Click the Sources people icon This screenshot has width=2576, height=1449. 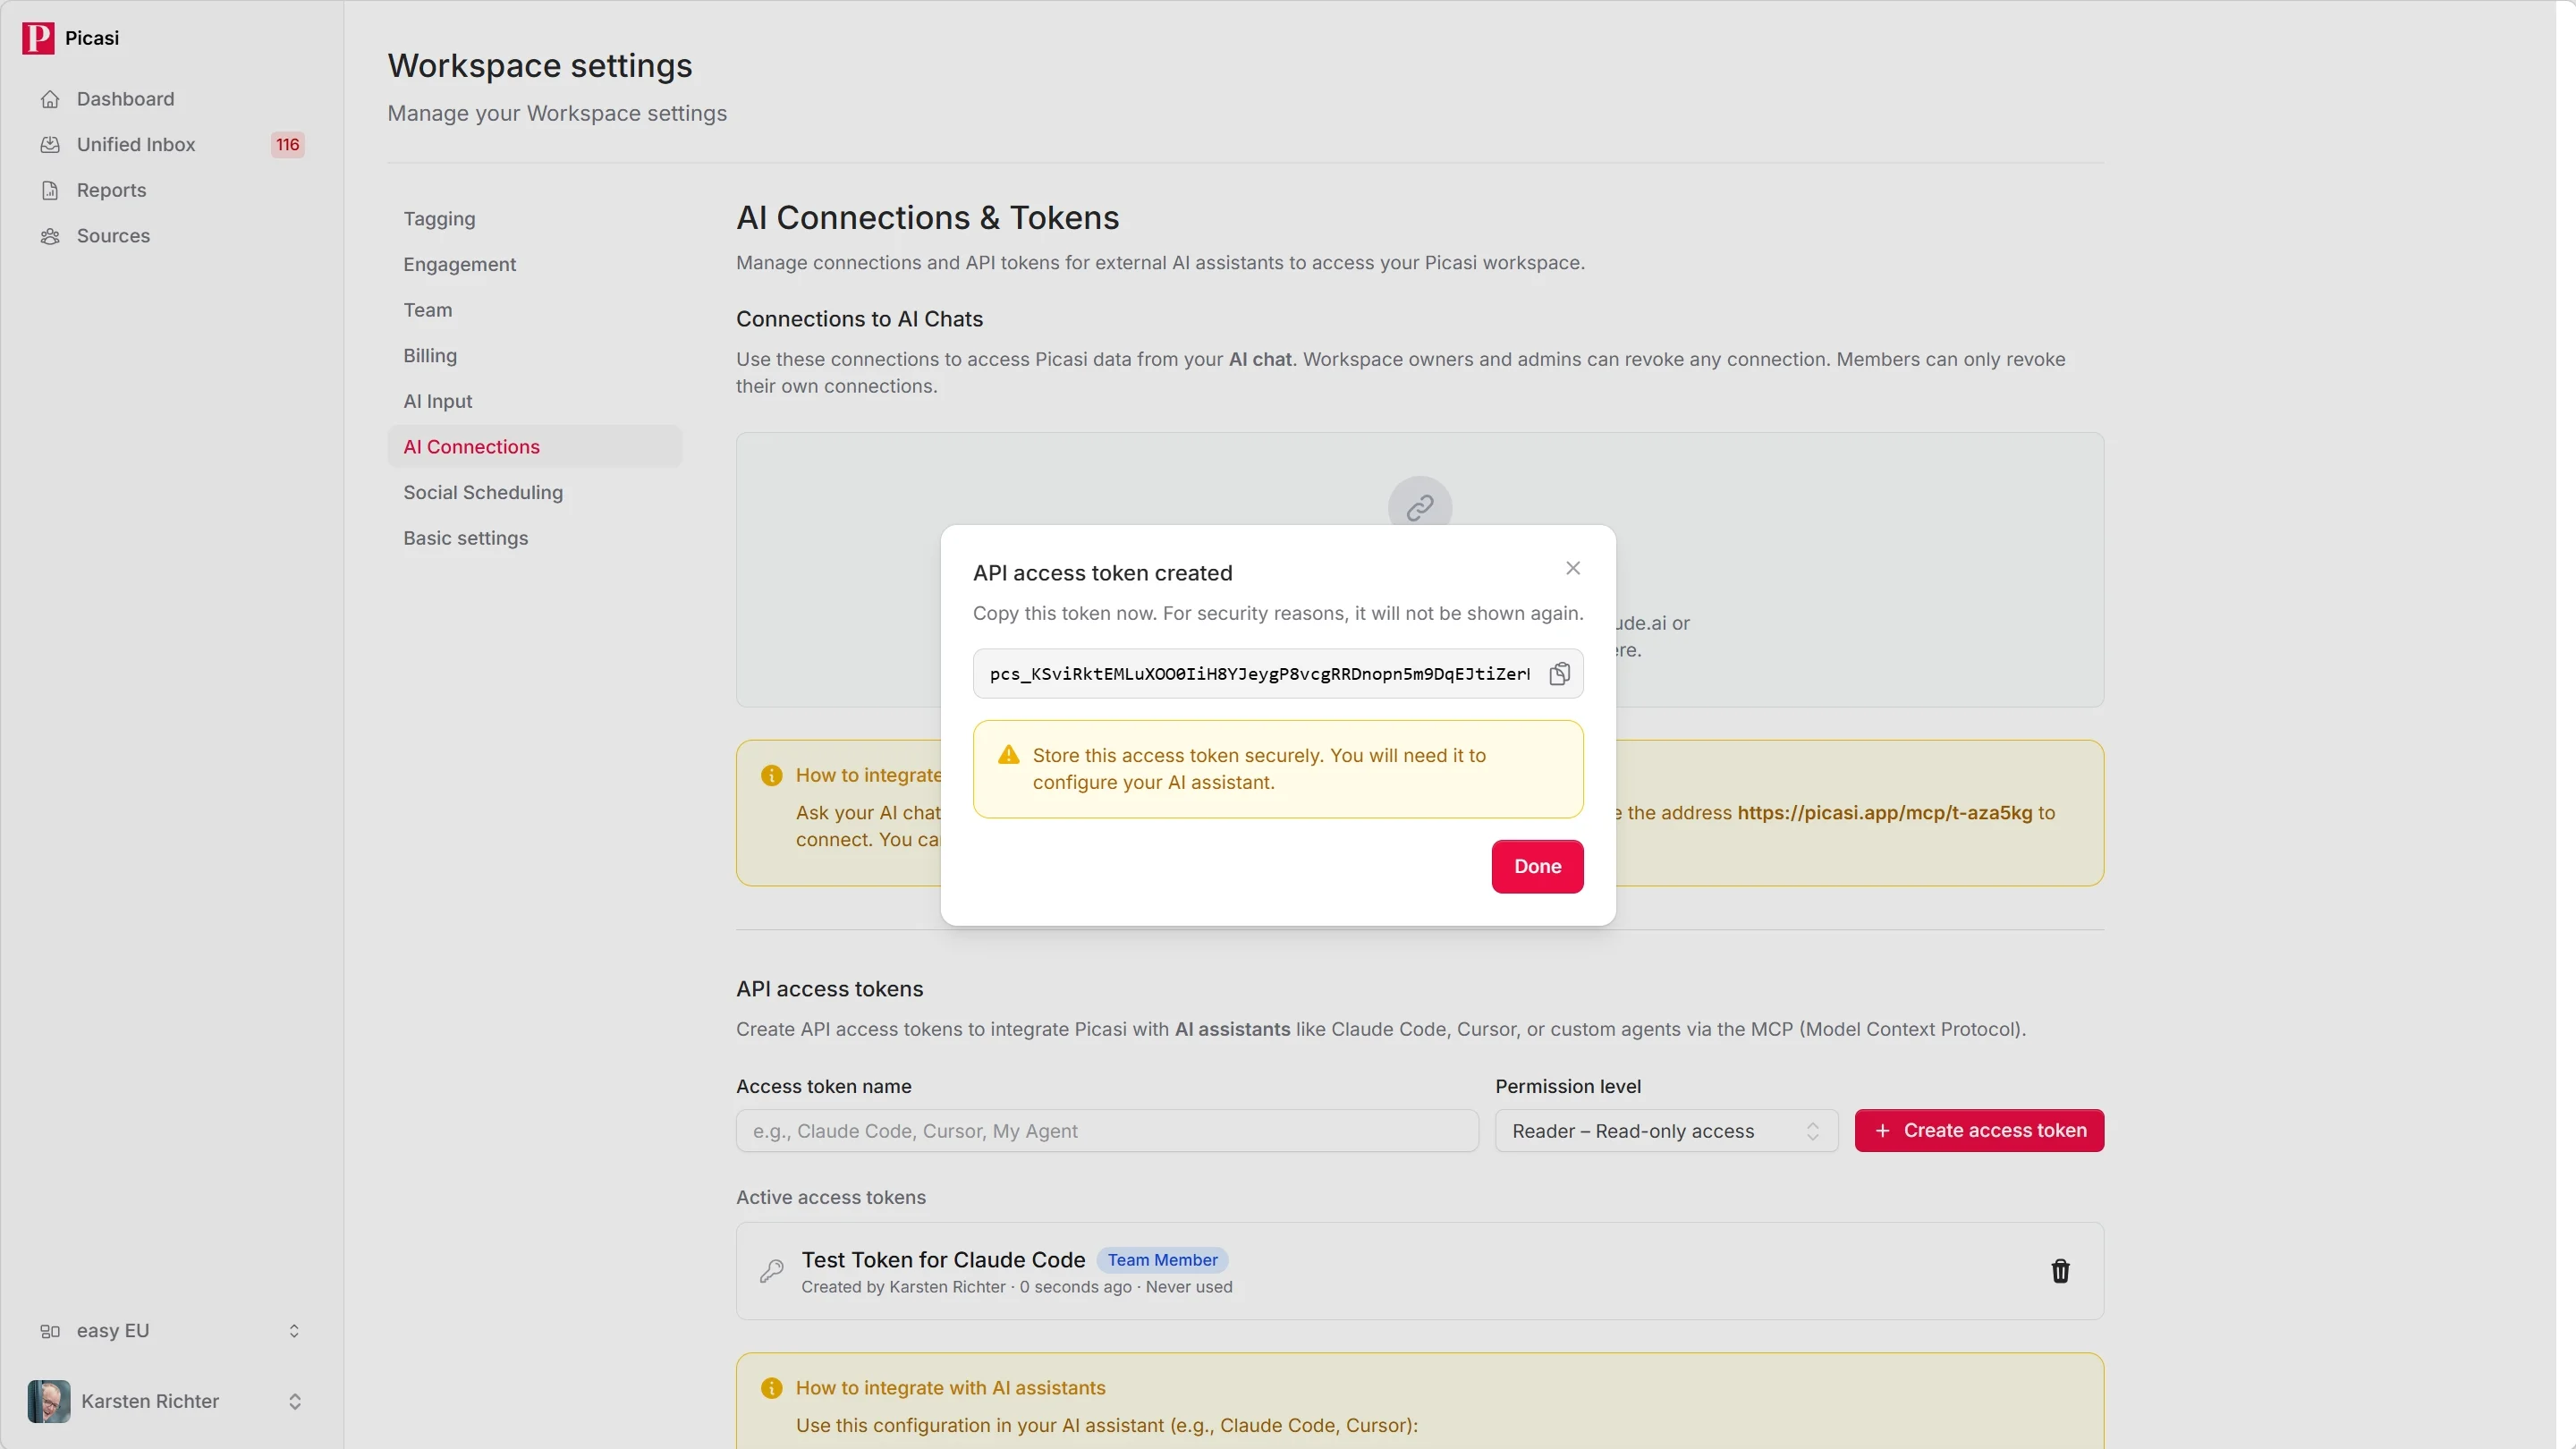tap(50, 236)
